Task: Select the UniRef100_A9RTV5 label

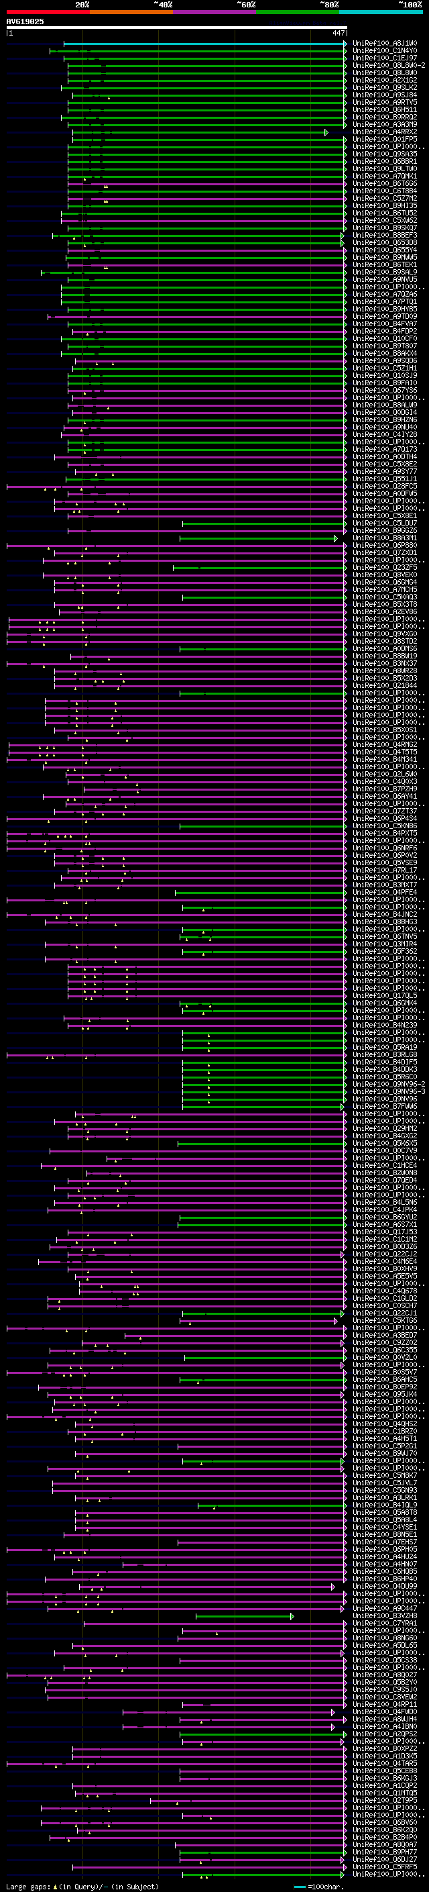Action: click(x=384, y=102)
